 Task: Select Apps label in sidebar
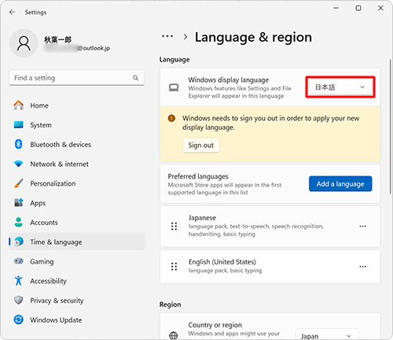(38, 203)
